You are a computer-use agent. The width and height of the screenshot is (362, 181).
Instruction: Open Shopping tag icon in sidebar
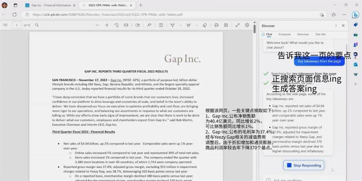point(356,24)
